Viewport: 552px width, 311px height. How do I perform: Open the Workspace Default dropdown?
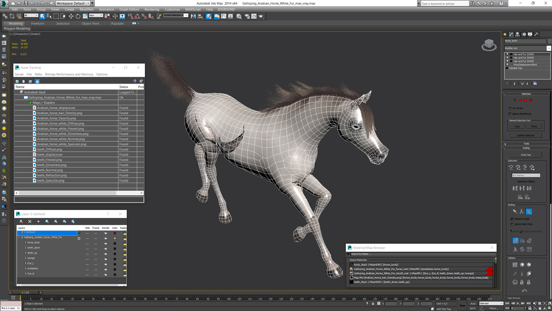click(x=73, y=3)
